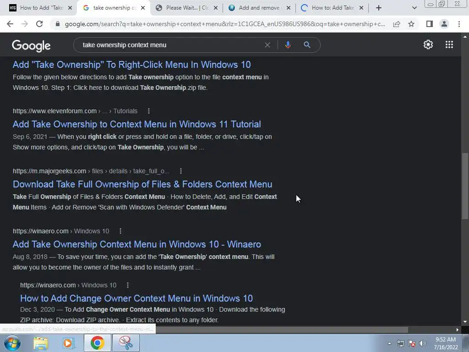Open more options for majorgeeks result
Screen dimensions: 469x352
(x=180, y=171)
